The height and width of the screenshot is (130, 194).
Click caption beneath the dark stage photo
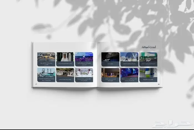point(110,64)
